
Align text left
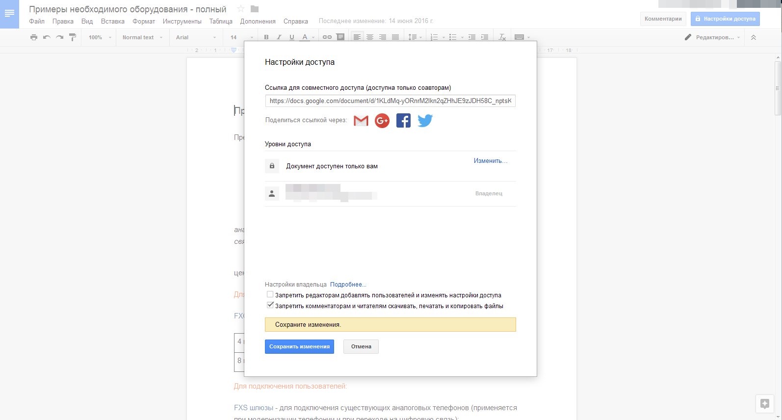[x=357, y=37]
